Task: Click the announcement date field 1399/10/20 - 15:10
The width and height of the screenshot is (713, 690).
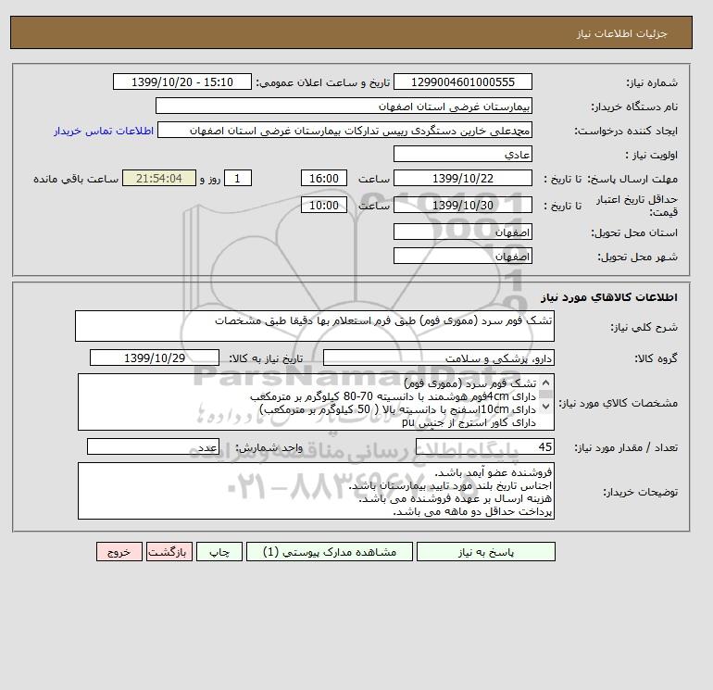Action: tap(181, 82)
